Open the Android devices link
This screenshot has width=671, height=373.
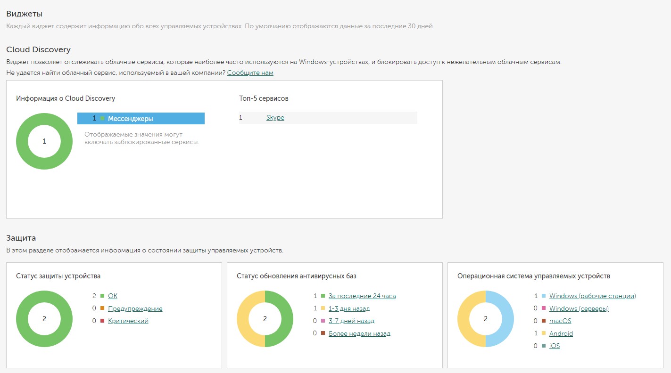click(561, 334)
